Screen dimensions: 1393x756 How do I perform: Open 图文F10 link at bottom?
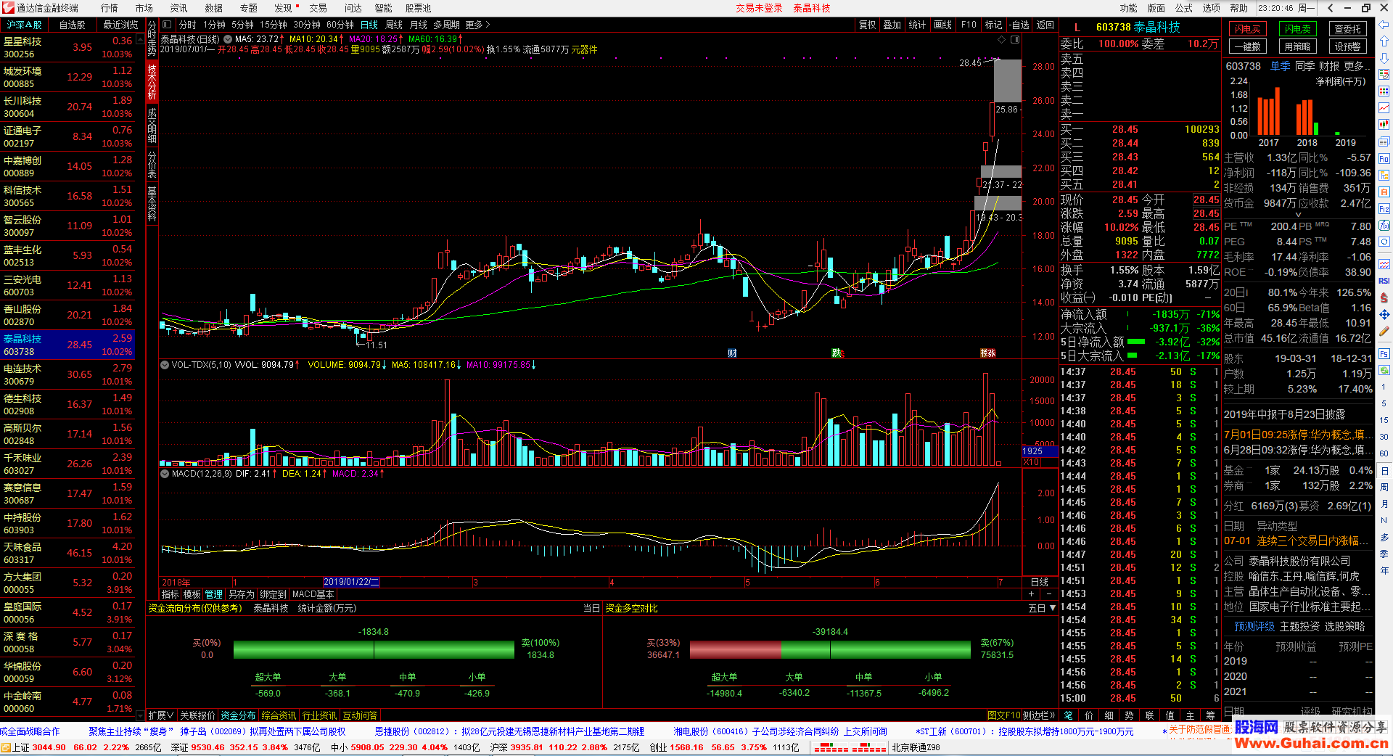(x=1004, y=715)
